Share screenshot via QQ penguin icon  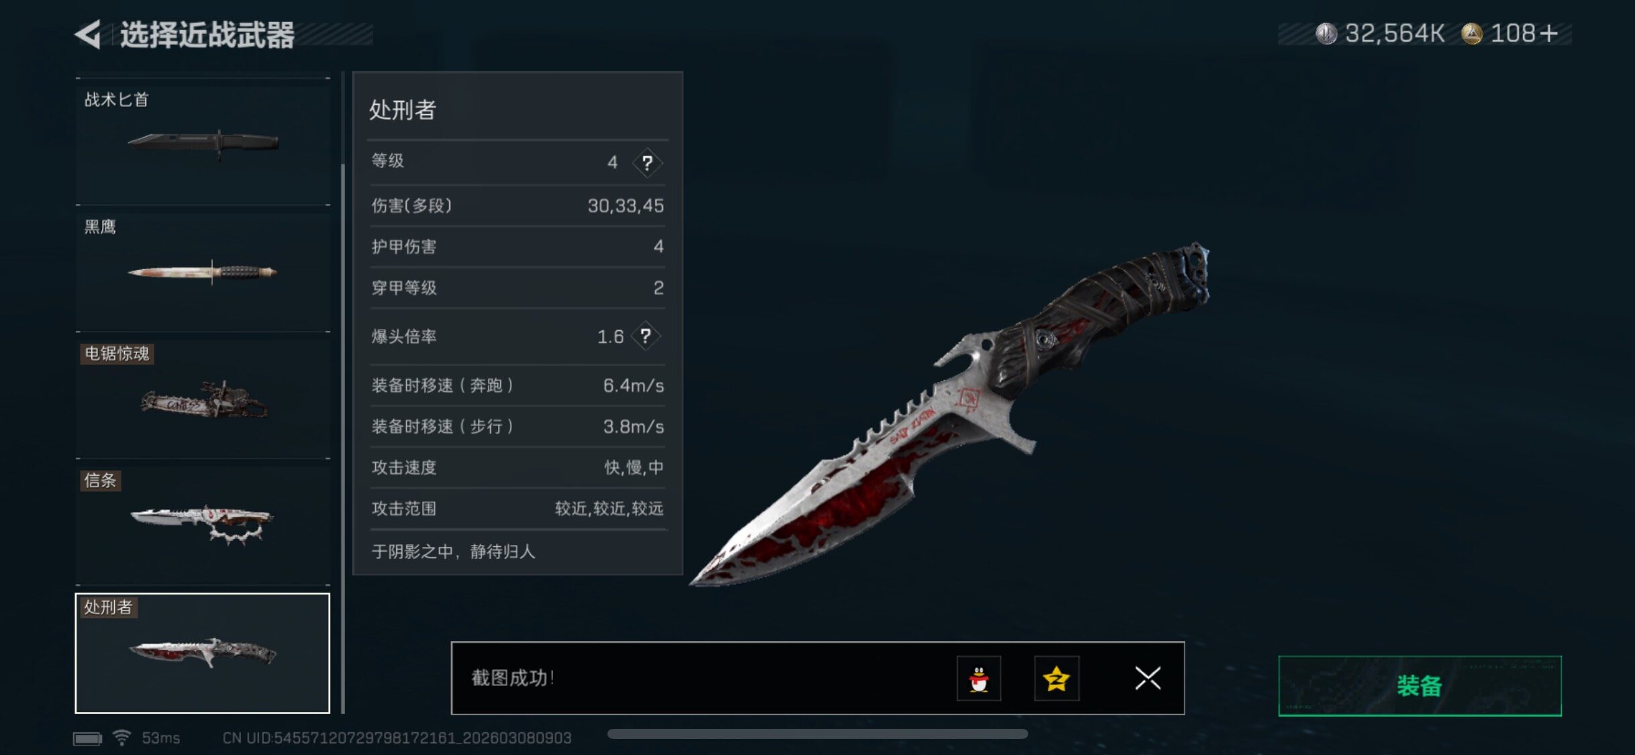[979, 678]
